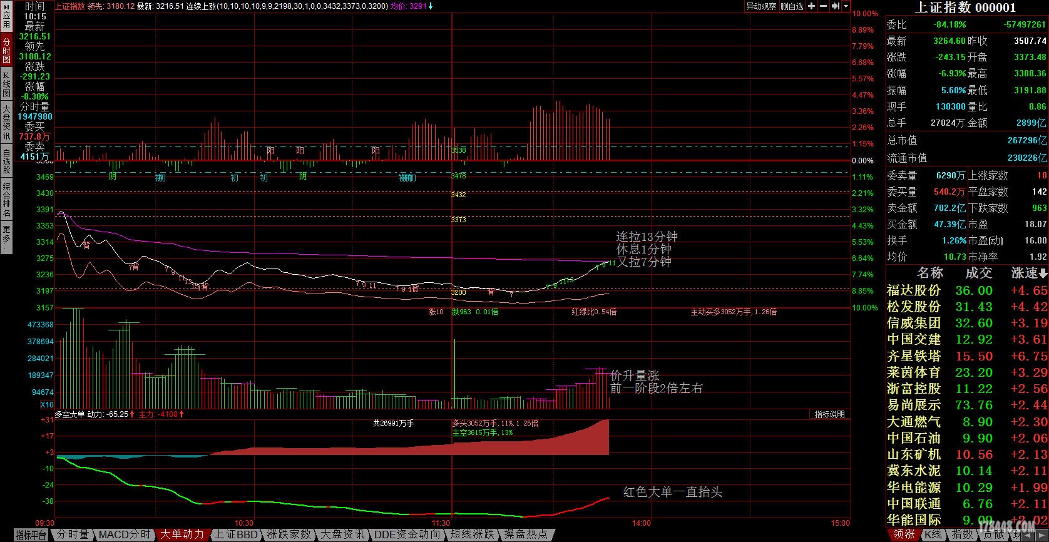Viewport: 1049px width, 542px height.
Task: Click the 上证指数 label at the chart top left
Action: point(70,6)
